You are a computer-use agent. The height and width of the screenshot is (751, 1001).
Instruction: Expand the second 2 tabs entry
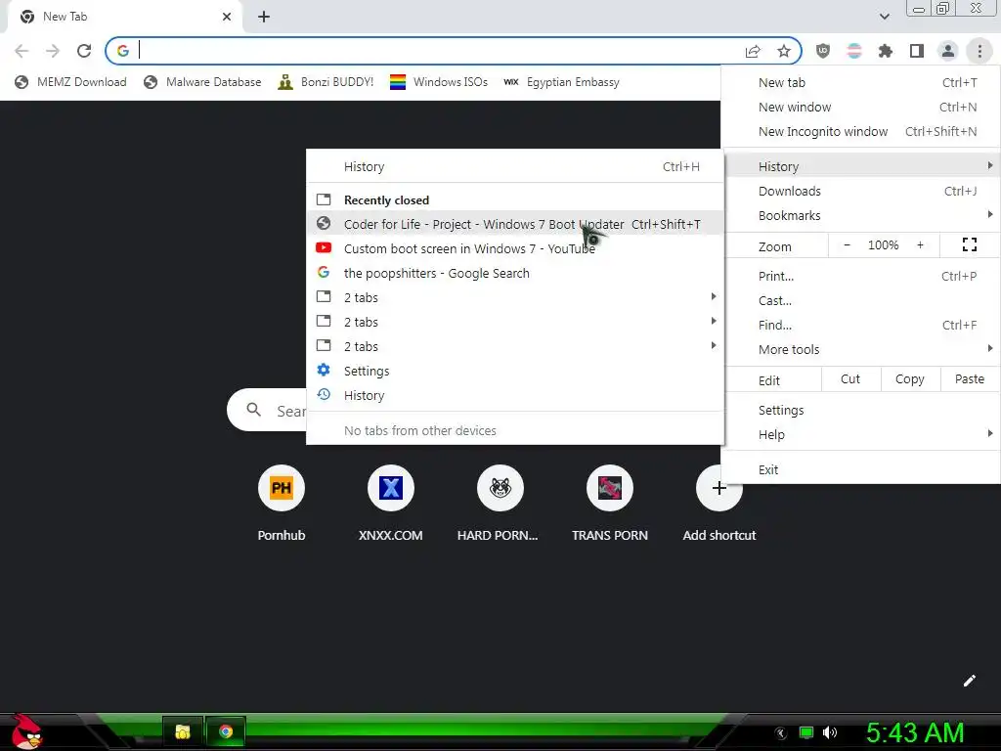tap(515, 321)
